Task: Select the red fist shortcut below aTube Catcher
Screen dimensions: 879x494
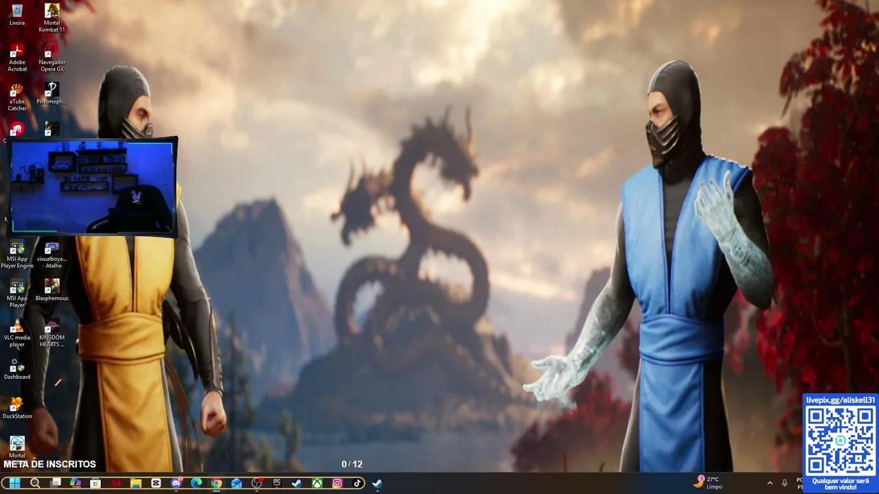Action: (17, 129)
